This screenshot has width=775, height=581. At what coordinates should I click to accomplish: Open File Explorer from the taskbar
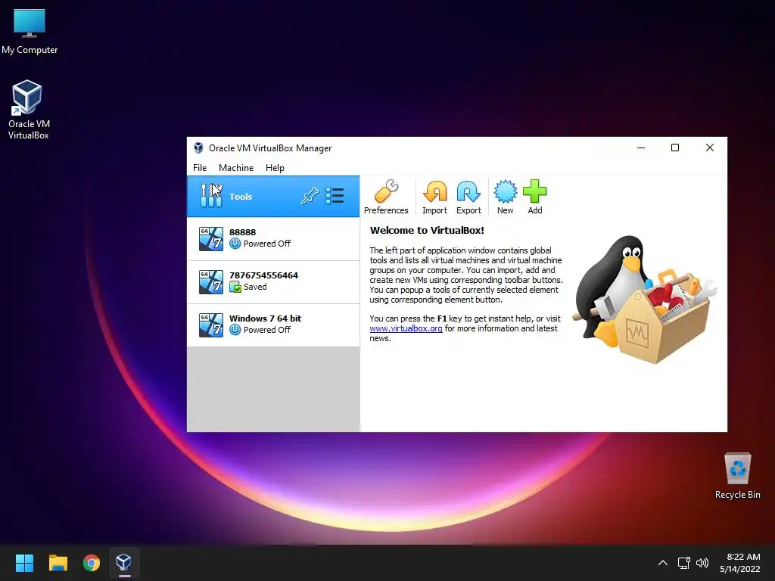click(58, 563)
